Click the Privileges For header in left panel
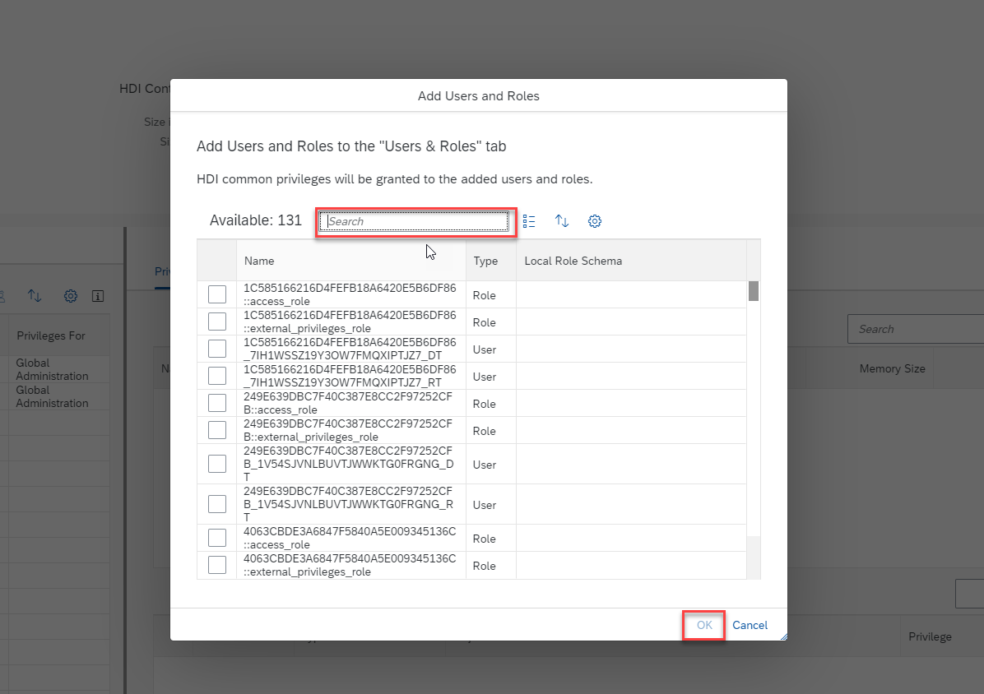This screenshot has width=984, height=694. pyautogui.click(x=51, y=336)
